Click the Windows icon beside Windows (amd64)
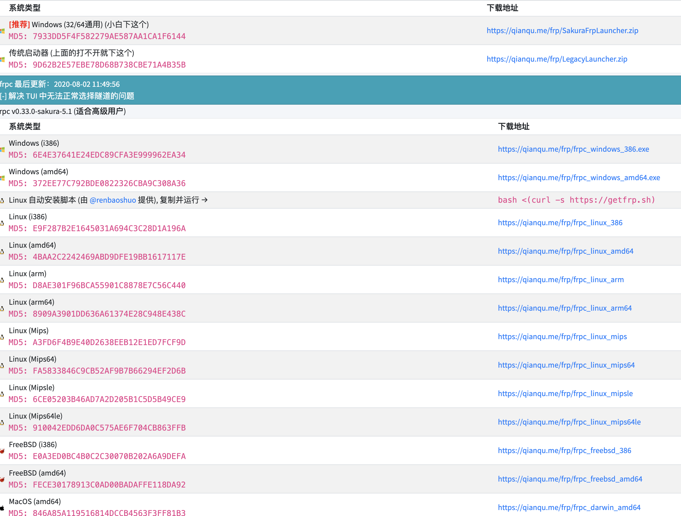This screenshot has width=681, height=516. pos(2,178)
